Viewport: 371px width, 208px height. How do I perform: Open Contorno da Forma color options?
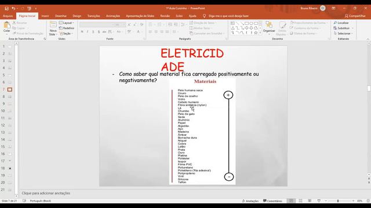pyautogui.click(x=305, y=28)
